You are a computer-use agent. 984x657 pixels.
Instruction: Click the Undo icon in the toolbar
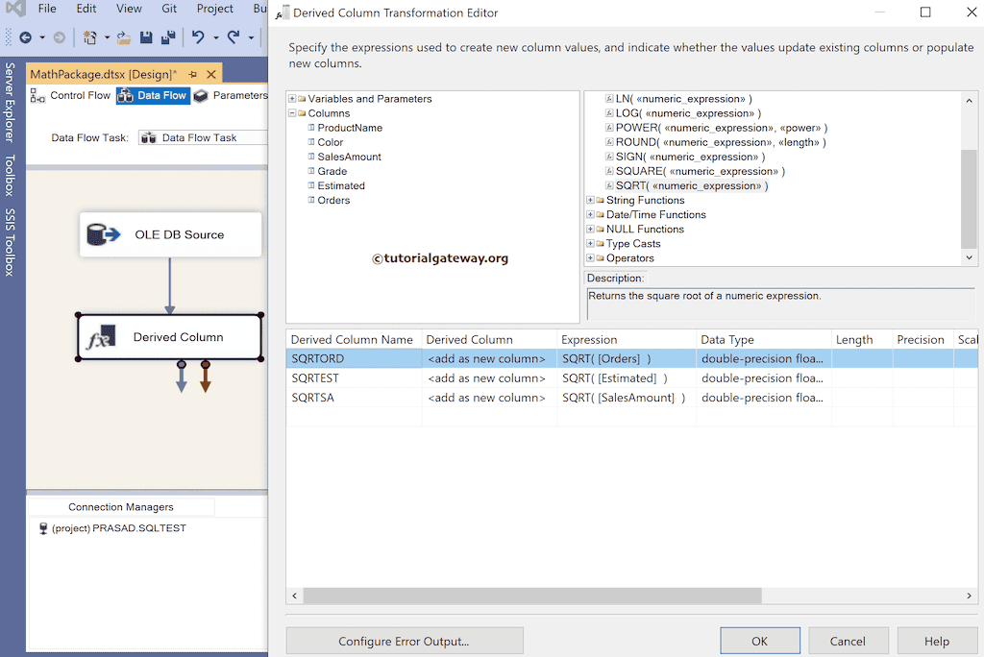point(198,36)
